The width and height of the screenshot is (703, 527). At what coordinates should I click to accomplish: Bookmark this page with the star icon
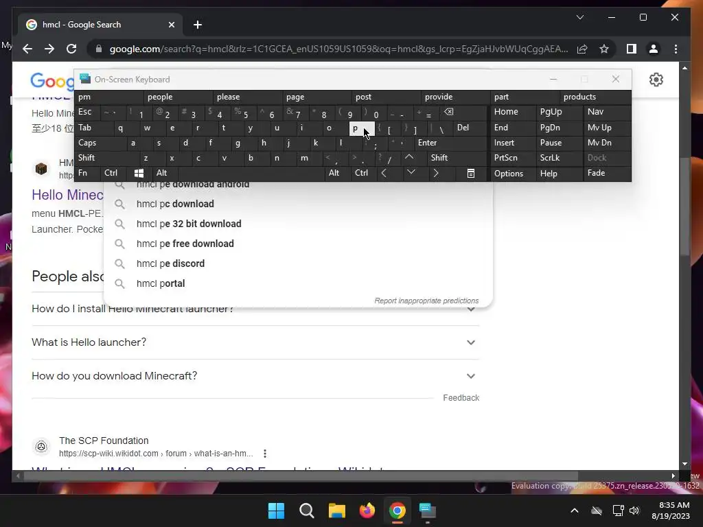tap(604, 49)
